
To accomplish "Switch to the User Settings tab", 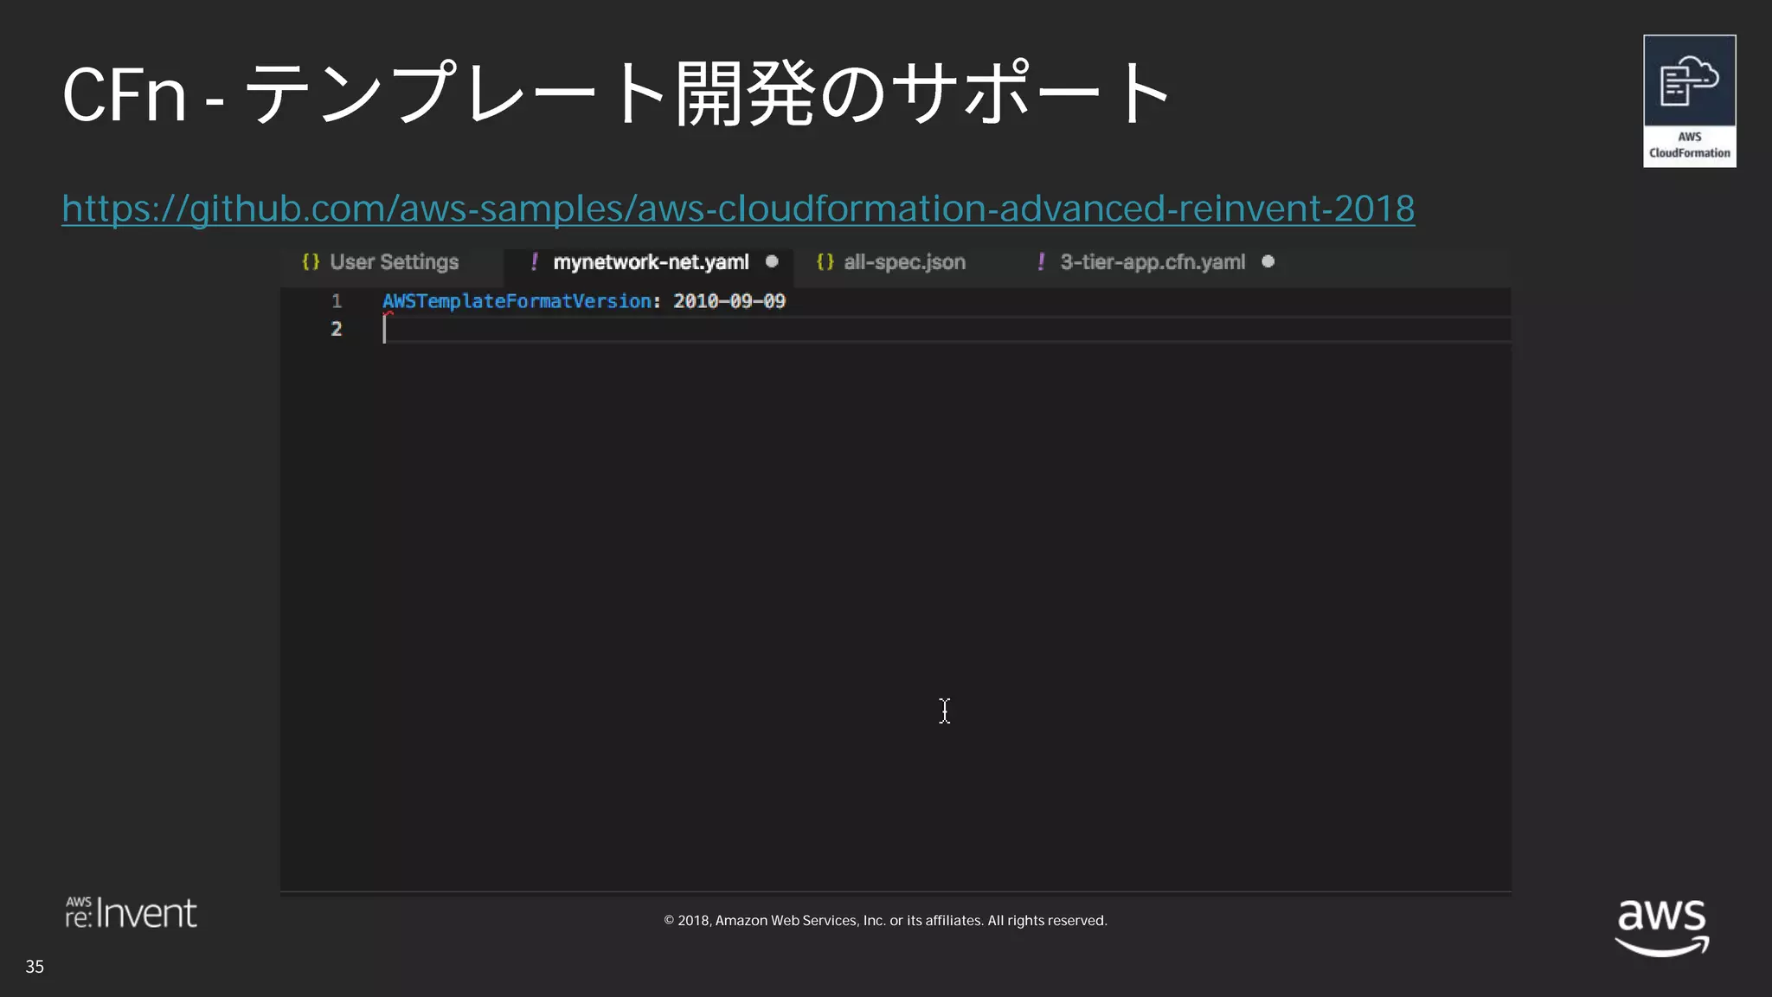I will pos(394,262).
